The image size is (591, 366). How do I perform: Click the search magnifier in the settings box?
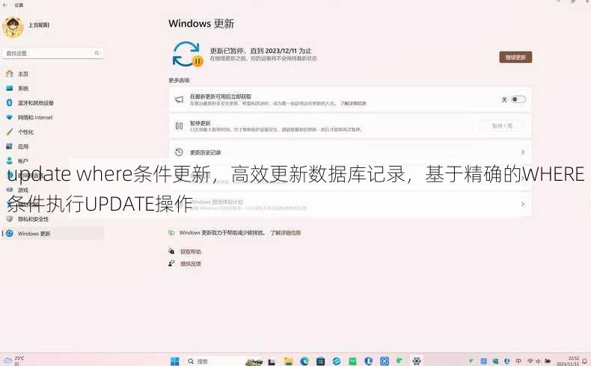[97, 53]
